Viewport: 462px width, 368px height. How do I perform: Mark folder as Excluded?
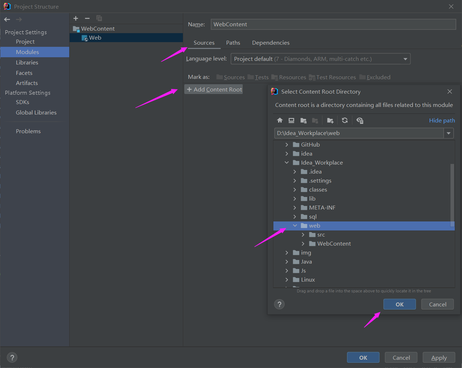[375, 77]
